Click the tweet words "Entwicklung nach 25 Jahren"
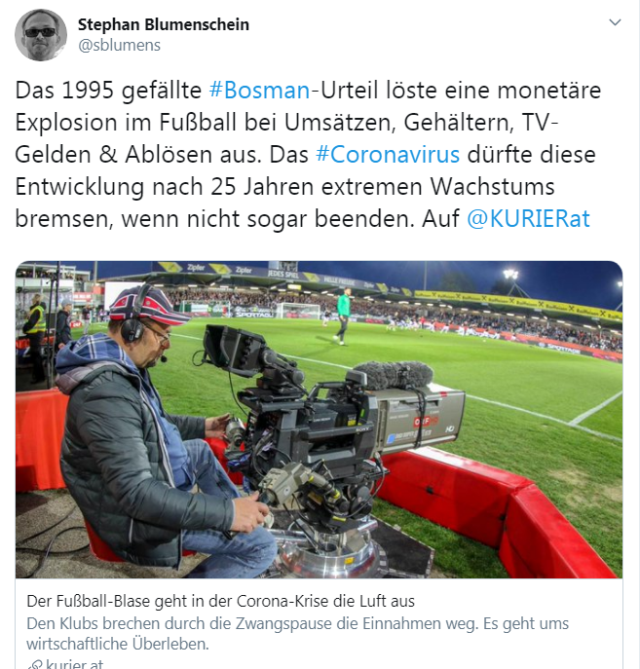The width and height of the screenshot is (640, 669). tap(165, 187)
